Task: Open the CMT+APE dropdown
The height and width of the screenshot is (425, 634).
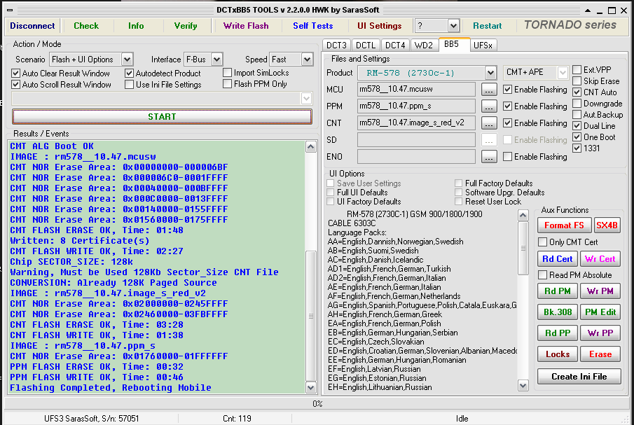Action: (563, 73)
